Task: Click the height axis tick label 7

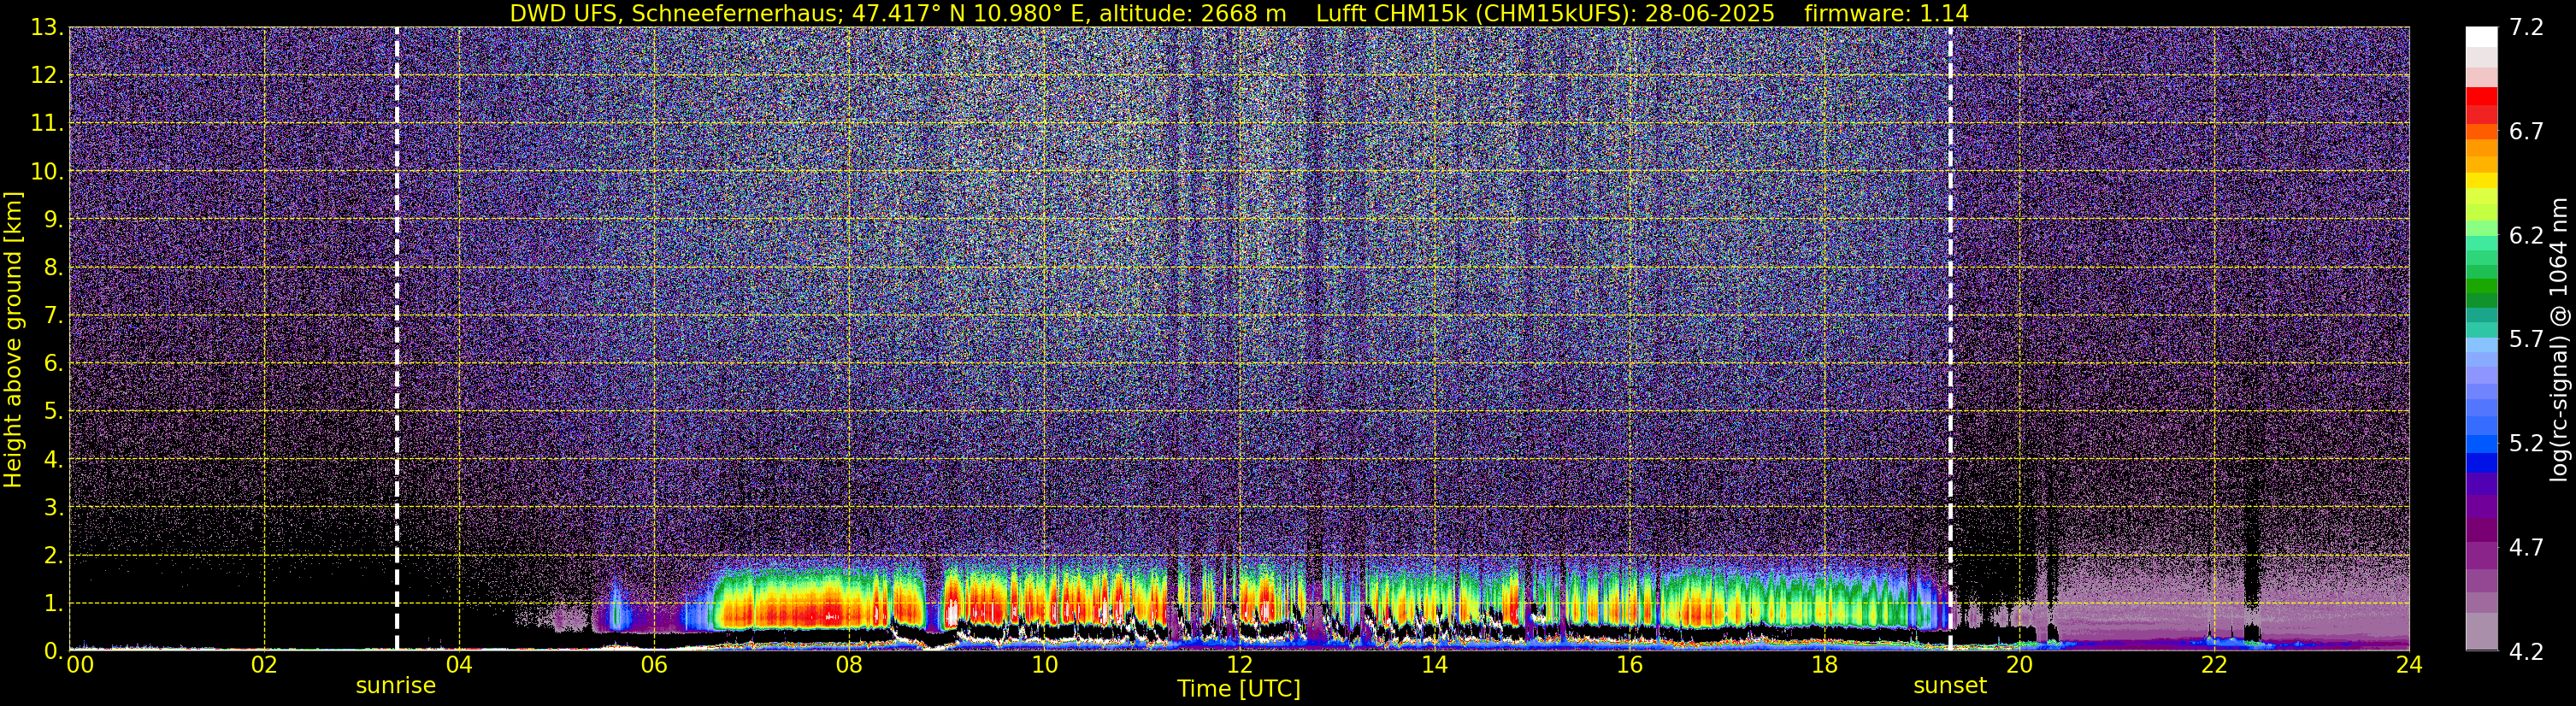Action: [52, 316]
